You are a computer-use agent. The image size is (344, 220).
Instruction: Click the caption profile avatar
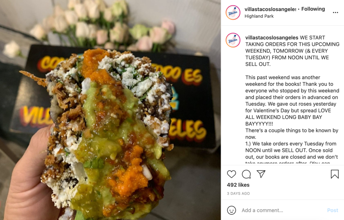coord(233,40)
